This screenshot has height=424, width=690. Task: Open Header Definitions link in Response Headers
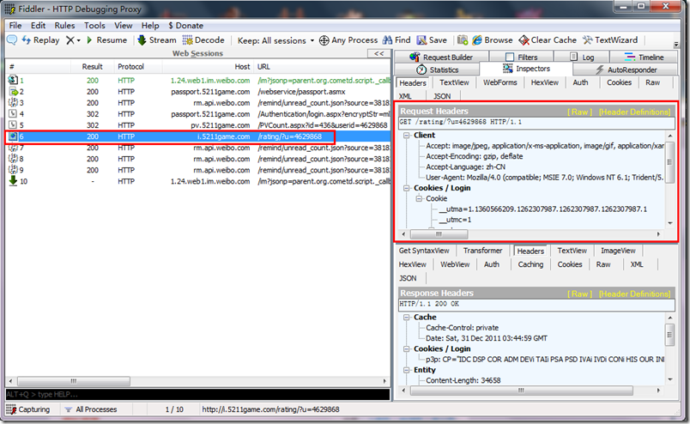(x=634, y=294)
